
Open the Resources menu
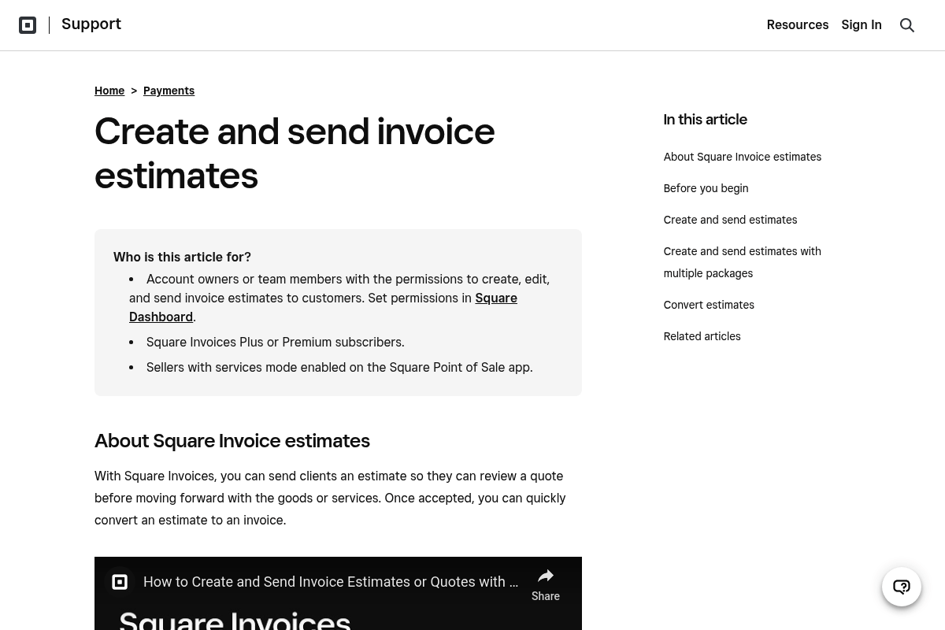[x=798, y=24]
